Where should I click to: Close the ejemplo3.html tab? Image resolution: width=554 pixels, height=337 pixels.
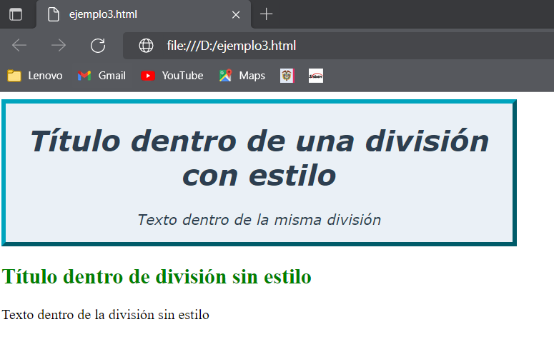coord(237,14)
